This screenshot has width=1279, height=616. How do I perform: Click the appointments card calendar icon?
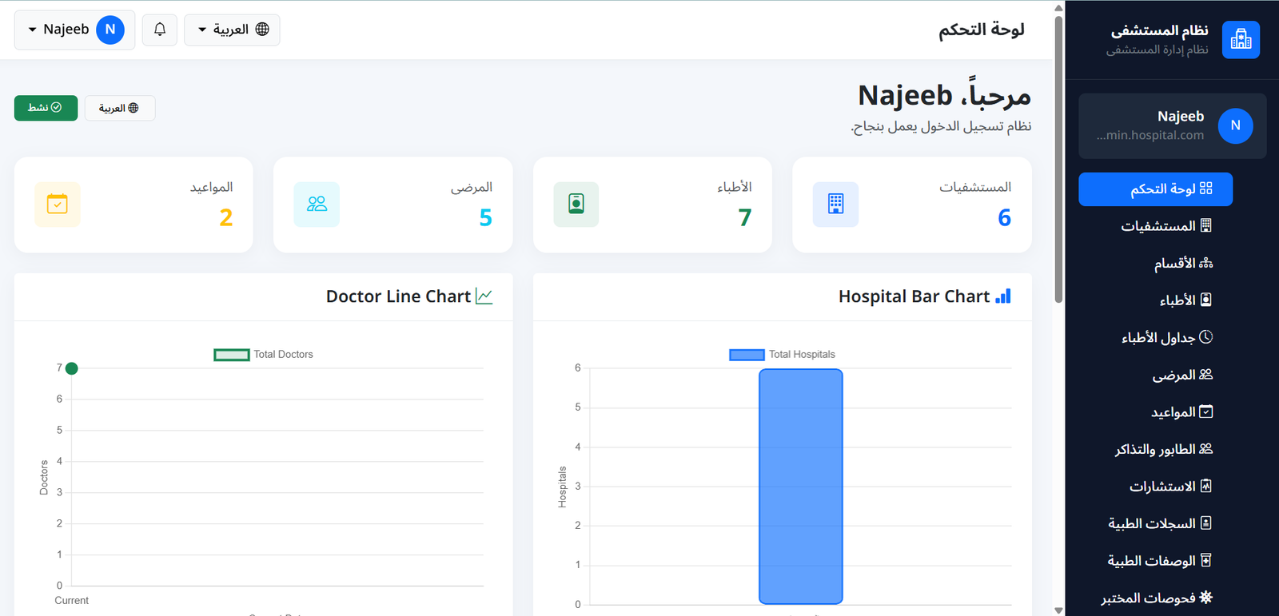(58, 205)
